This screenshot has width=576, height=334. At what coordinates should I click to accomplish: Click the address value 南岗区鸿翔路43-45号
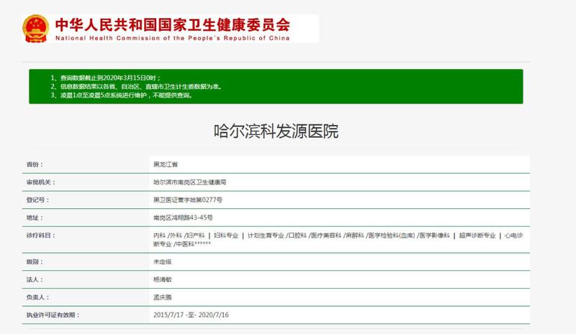(x=183, y=217)
